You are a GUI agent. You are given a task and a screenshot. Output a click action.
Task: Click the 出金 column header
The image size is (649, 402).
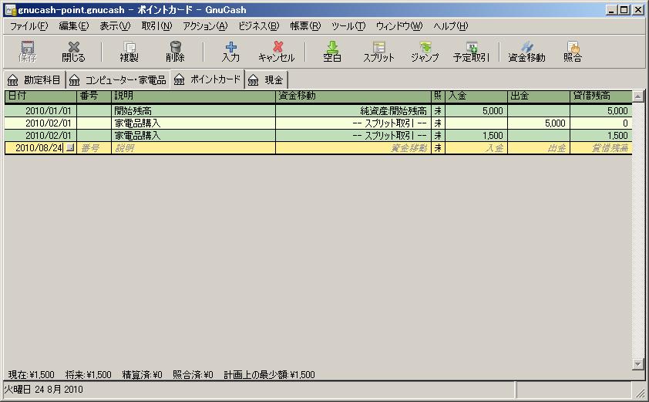coord(539,96)
